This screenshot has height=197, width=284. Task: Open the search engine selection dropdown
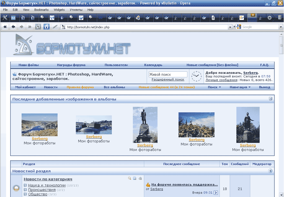281,27
